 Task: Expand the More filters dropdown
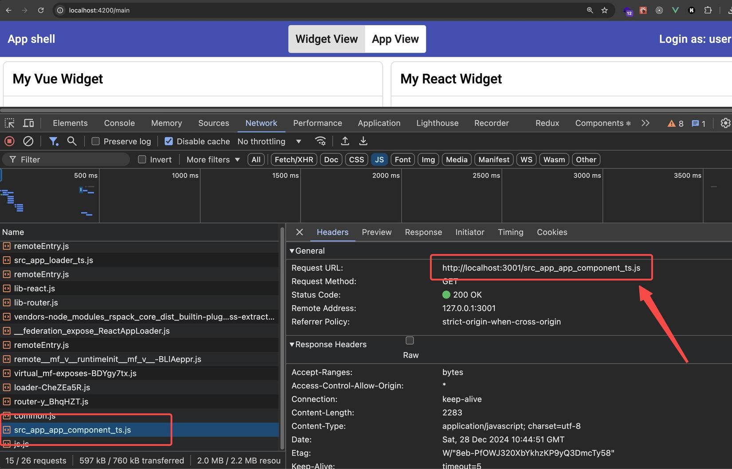point(213,159)
